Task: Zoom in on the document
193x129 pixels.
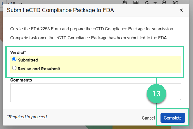Action: pos(164,2)
